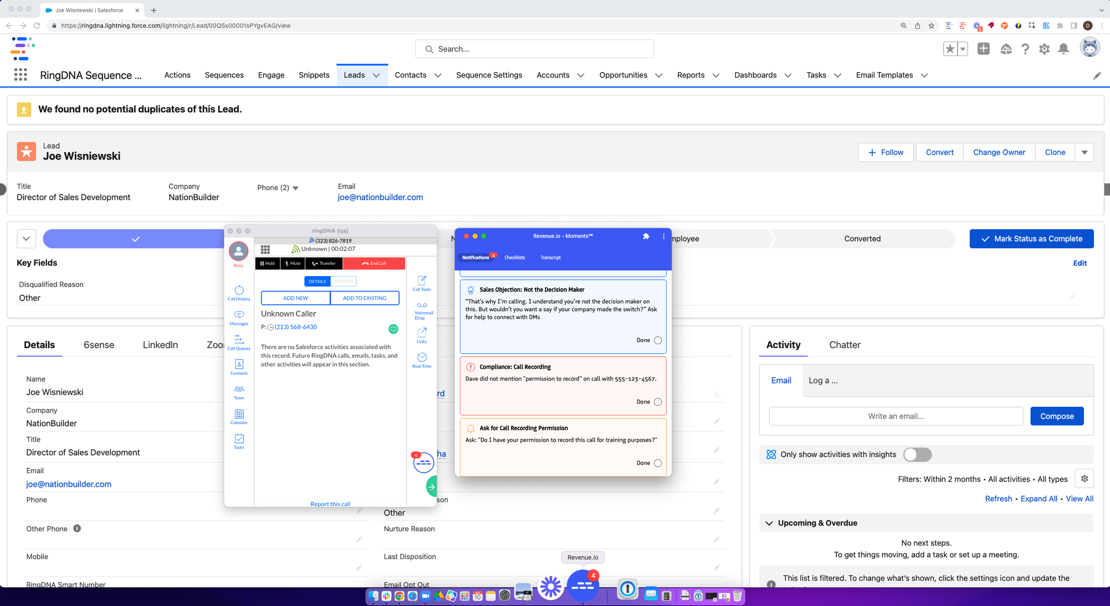Click Transfer call button
1110x606 pixels.
[324, 263]
